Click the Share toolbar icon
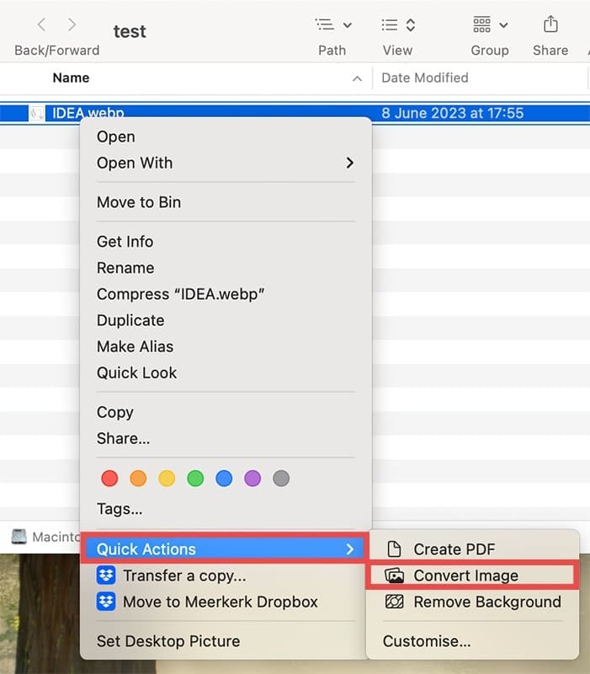Viewport: 590px width, 674px height. 550,24
